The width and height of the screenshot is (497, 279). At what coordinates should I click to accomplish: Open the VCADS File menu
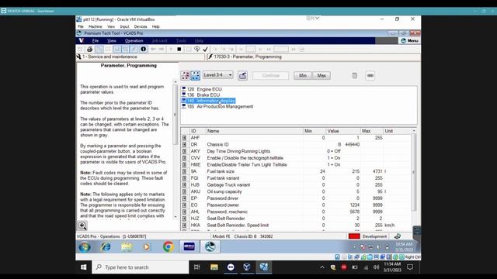pyautogui.click(x=96, y=41)
